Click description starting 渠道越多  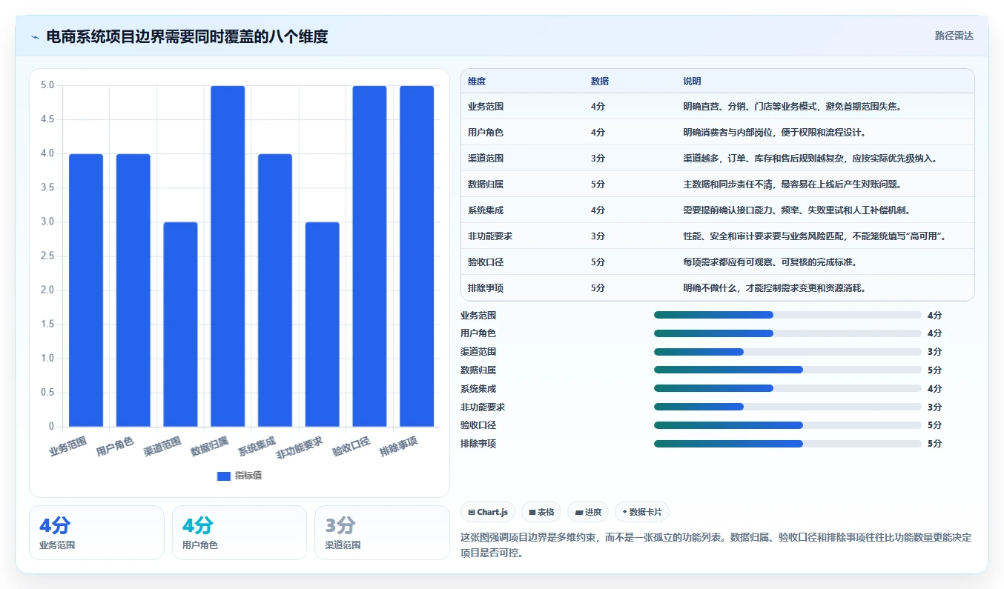pyautogui.click(x=811, y=159)
